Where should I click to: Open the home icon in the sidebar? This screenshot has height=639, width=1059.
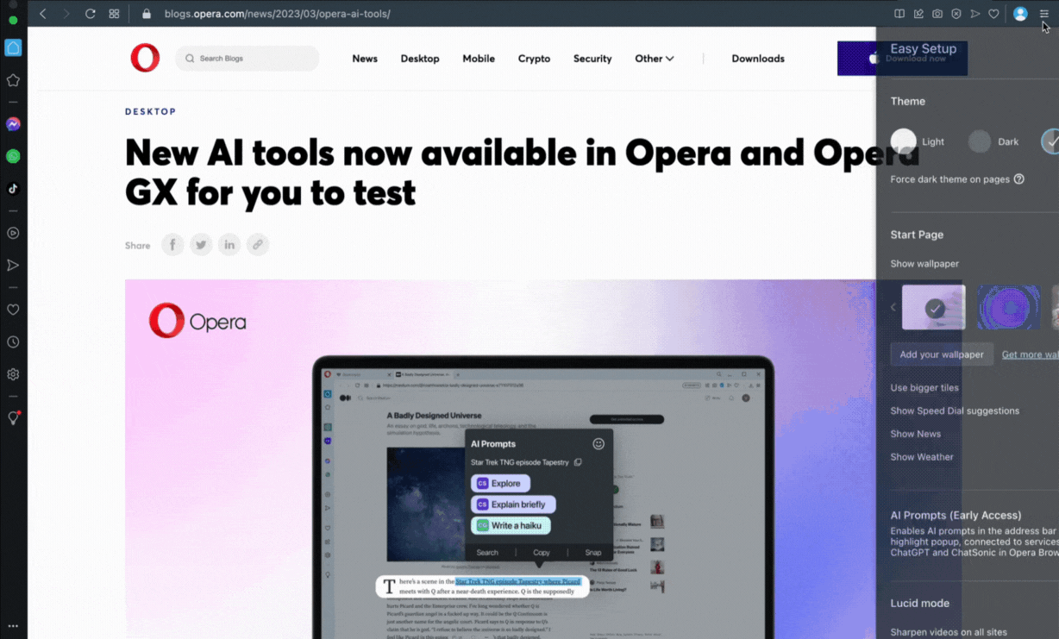[x=13, y=48]
